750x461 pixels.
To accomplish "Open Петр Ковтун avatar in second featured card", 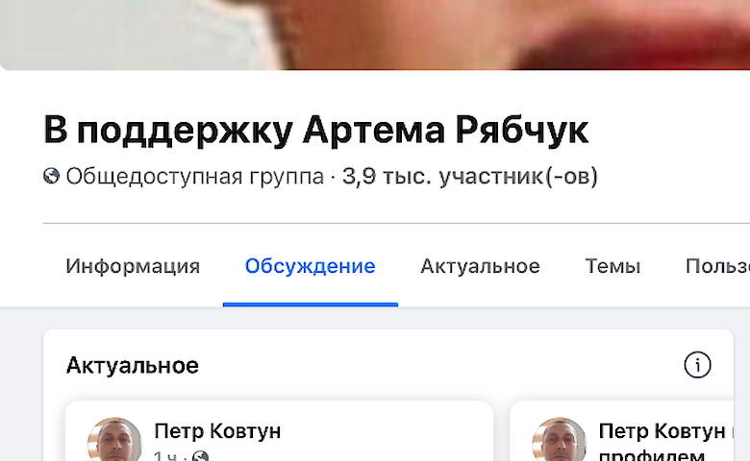I will 560,440.
